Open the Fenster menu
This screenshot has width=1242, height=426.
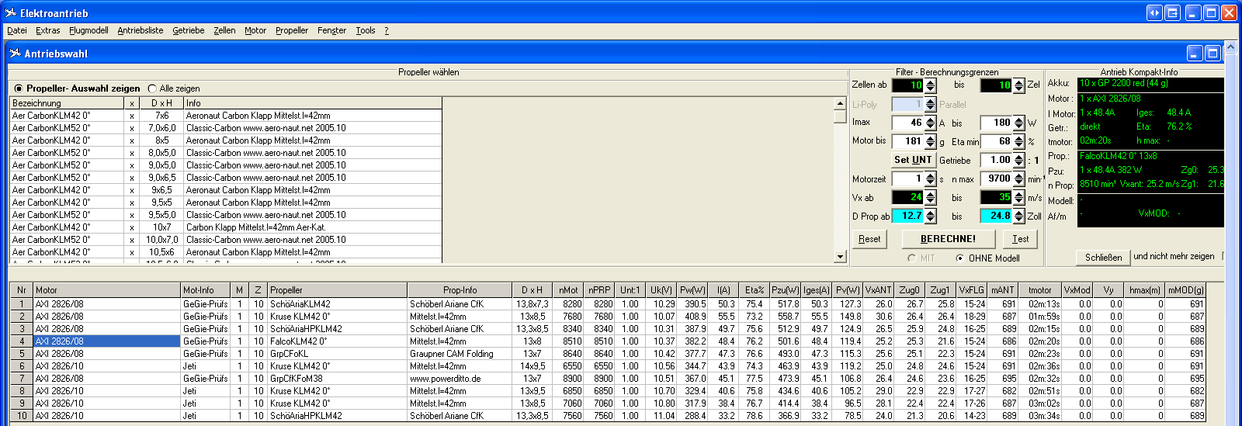[x=332, y=30]
